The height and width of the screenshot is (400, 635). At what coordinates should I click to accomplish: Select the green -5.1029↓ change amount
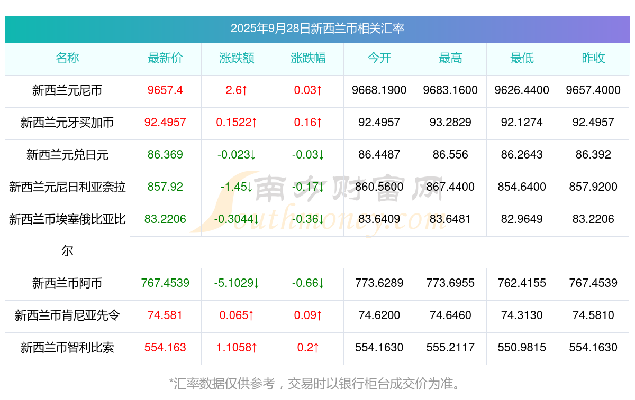(237, 283)
